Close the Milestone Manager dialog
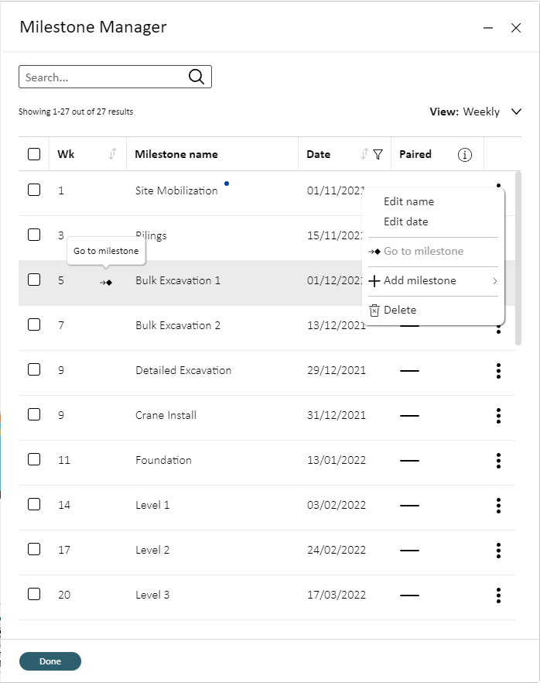 pyautogui.click(x=516, y=28)
